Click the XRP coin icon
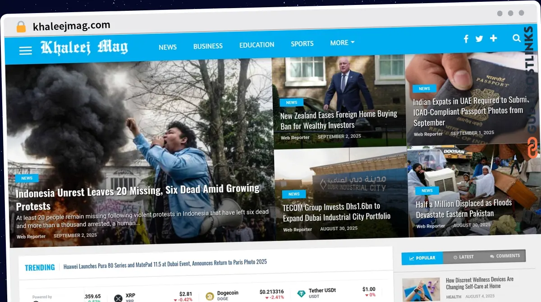 118,298
